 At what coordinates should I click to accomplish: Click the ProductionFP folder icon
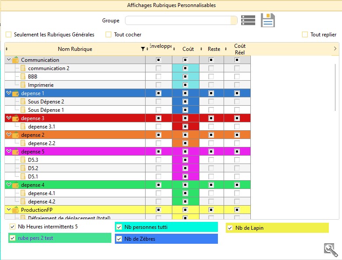[15, 210]
